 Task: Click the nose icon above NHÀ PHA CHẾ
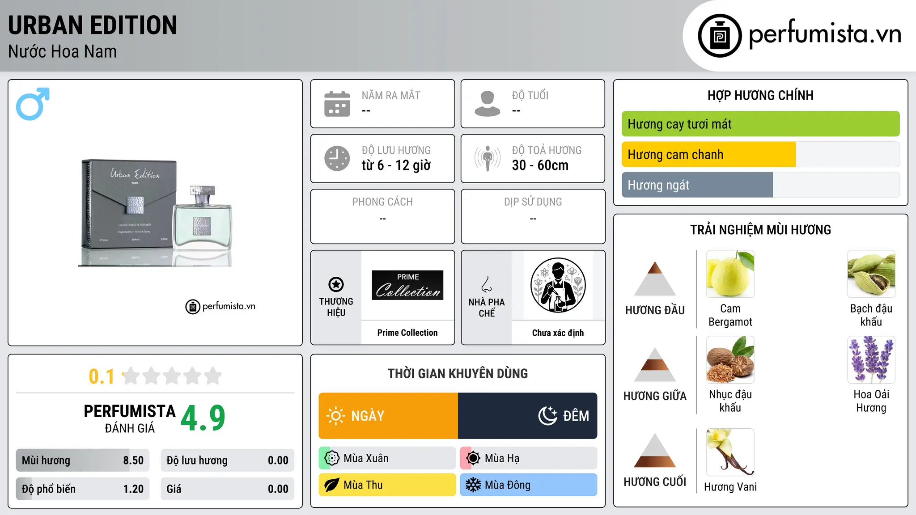[487, 284]
